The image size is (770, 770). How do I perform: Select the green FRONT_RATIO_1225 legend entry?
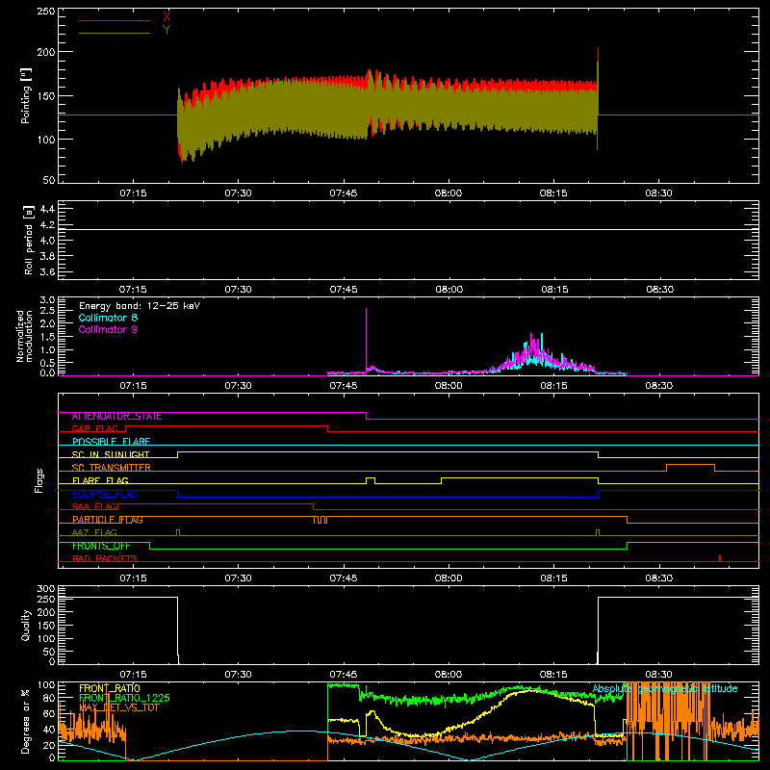124,698
